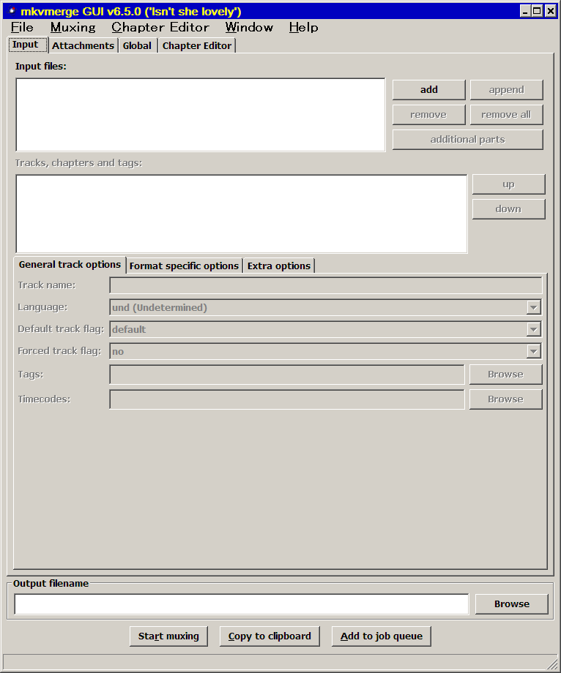The height and width of the screenshot is (673, 561).
Task: Open the File menu
Action: point(22,28)
